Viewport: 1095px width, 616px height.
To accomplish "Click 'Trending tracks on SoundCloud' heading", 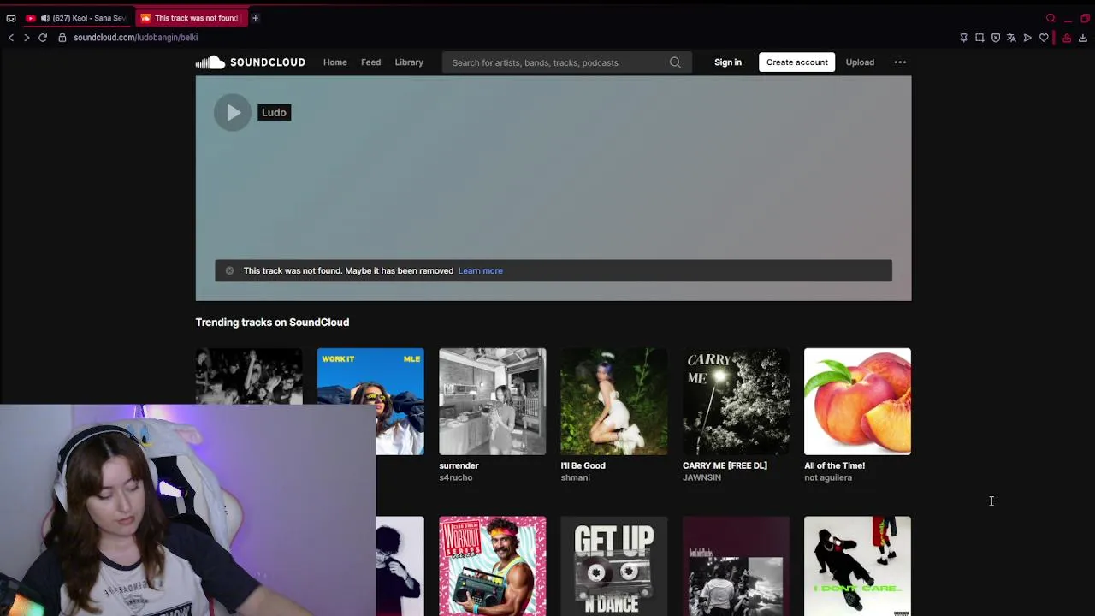I will pyautogui.click(x=272, y=323).
